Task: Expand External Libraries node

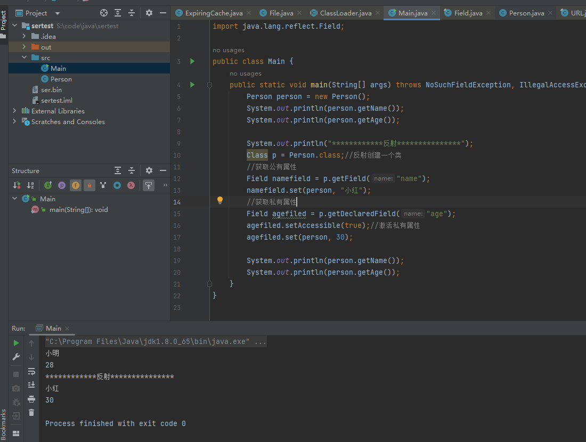Action: coord(15,111)
